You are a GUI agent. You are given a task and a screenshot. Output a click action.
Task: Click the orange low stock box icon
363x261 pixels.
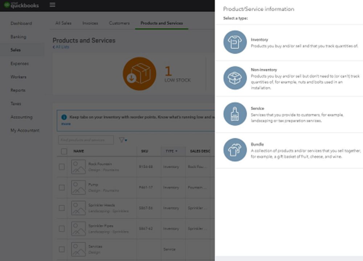(139, 74)
